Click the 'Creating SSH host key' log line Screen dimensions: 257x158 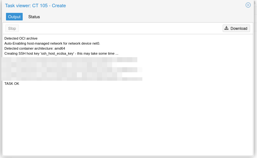(x=61, y=53)
